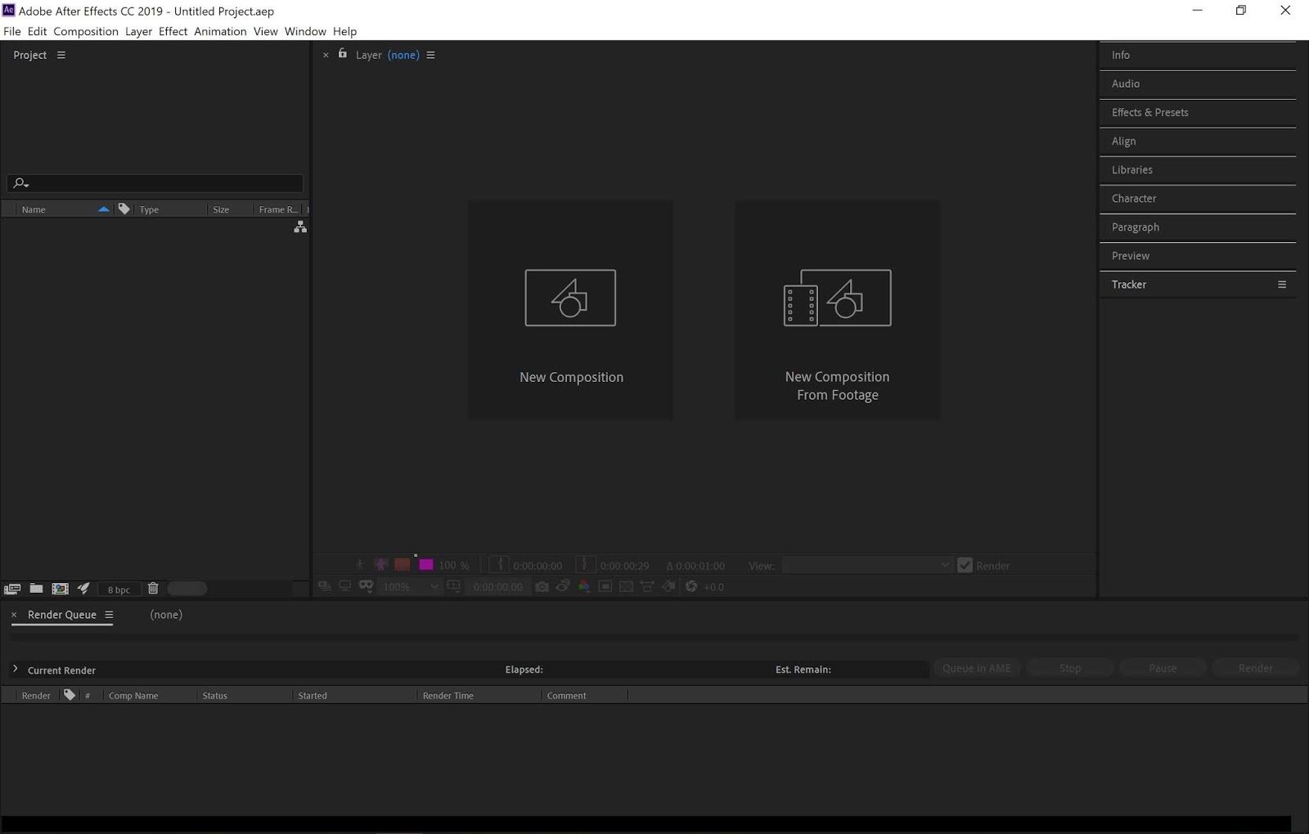Close the Render Queue panel

coord(14,615)
